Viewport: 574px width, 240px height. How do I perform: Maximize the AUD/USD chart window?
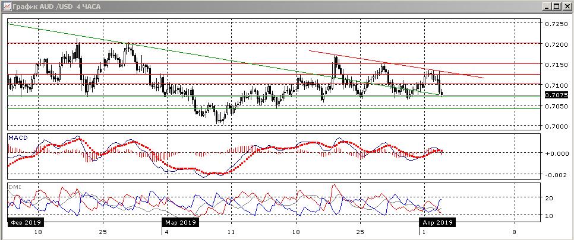tap(557, 6)
